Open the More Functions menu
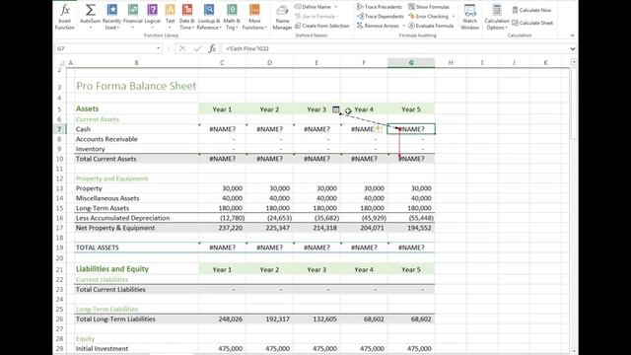The height and width of the screenshot is (355, 631). (254, 17)
